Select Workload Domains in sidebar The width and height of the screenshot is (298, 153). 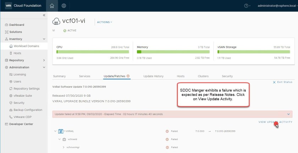click(x=26, y=46)
